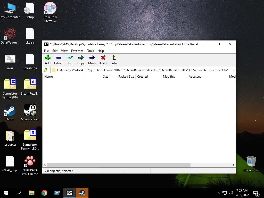The image size is (264, 198).
Task: Run the Test archive tool
Action: coord(70,60)
